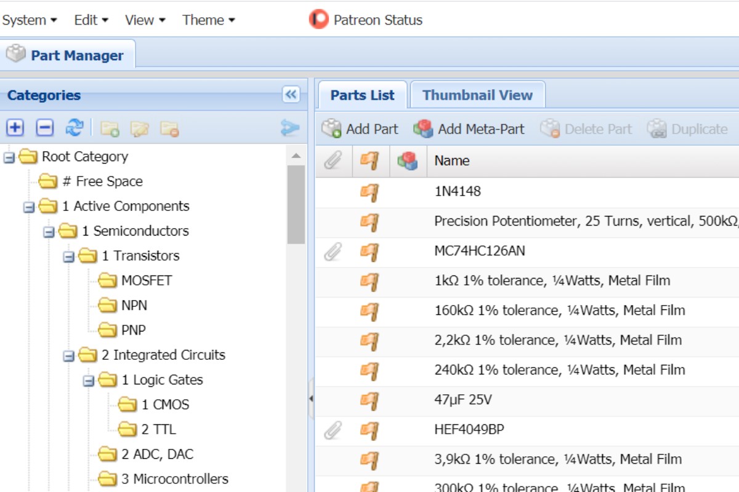The height and width of the screenshot is (492, 739).
Task: Click the Add Category folder icon
Action: (110, 129)
